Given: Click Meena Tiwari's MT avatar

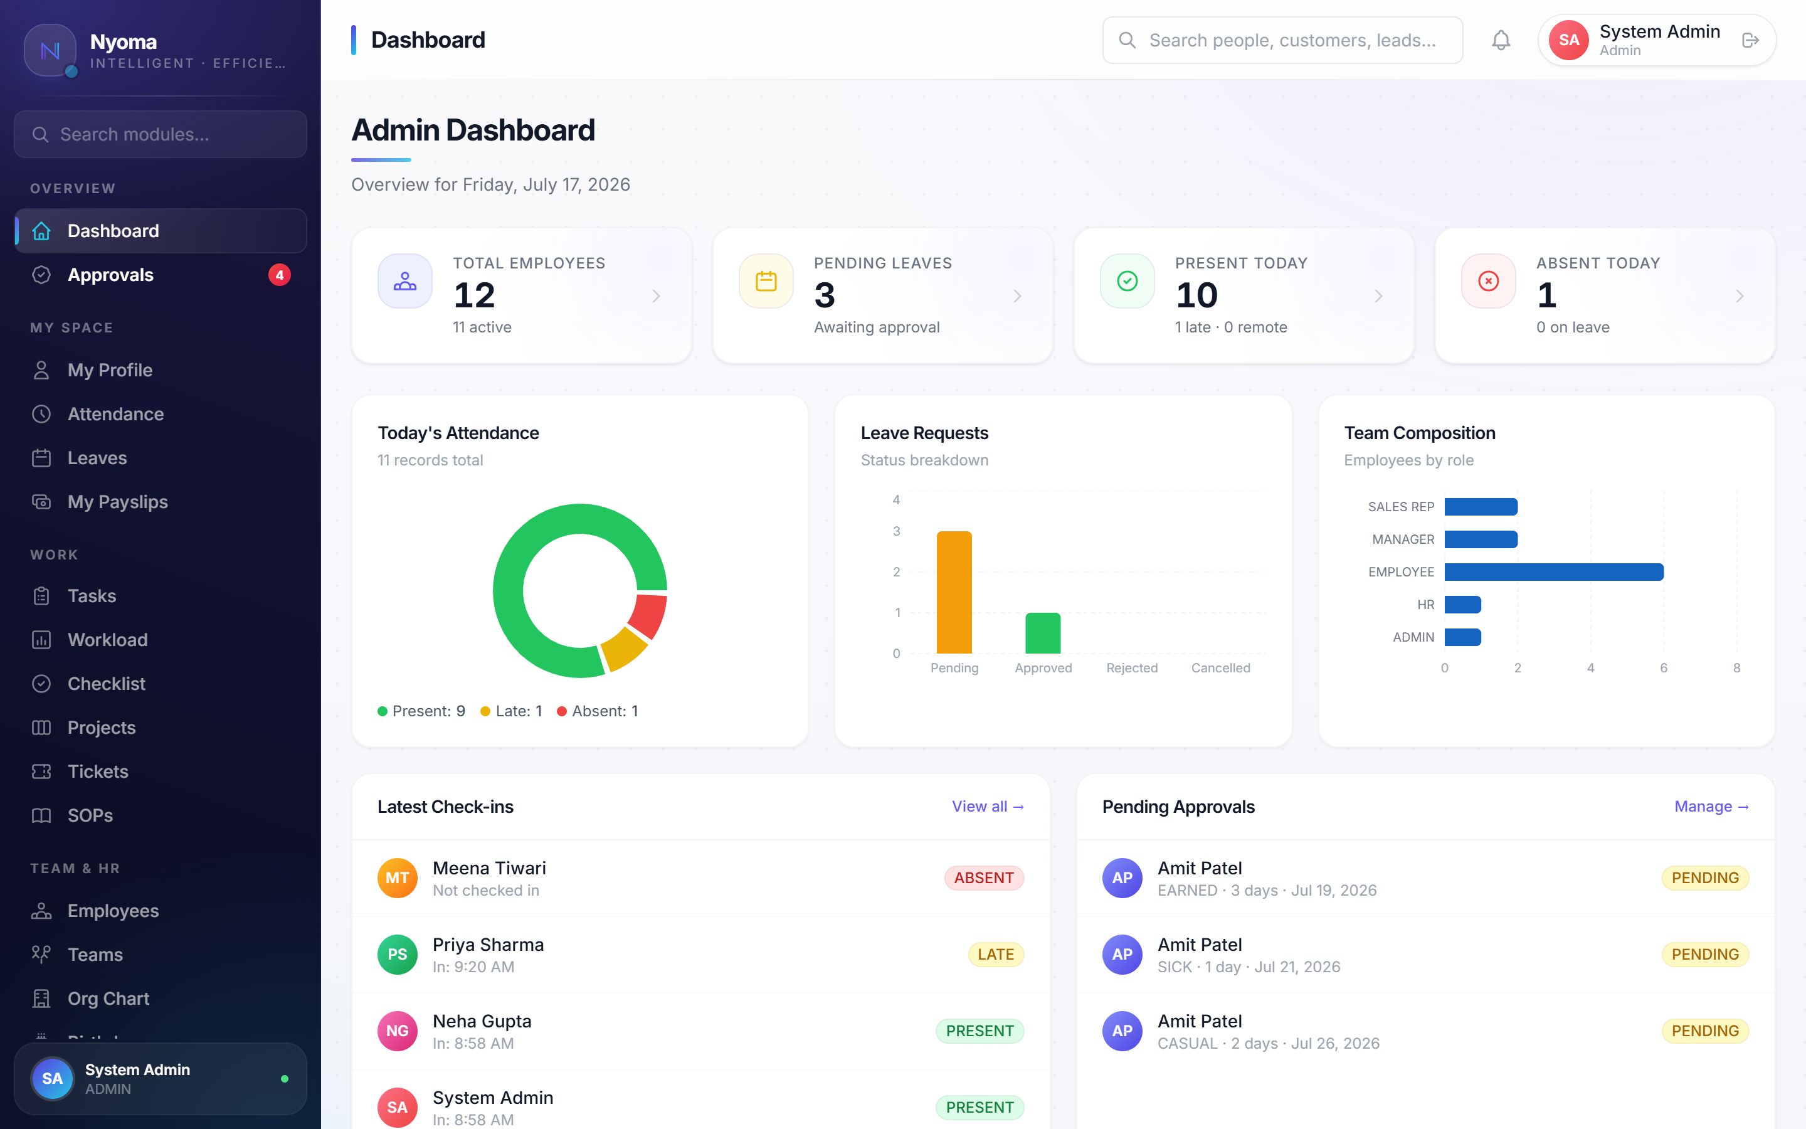Looking at the screenshot, I should 397,878.
